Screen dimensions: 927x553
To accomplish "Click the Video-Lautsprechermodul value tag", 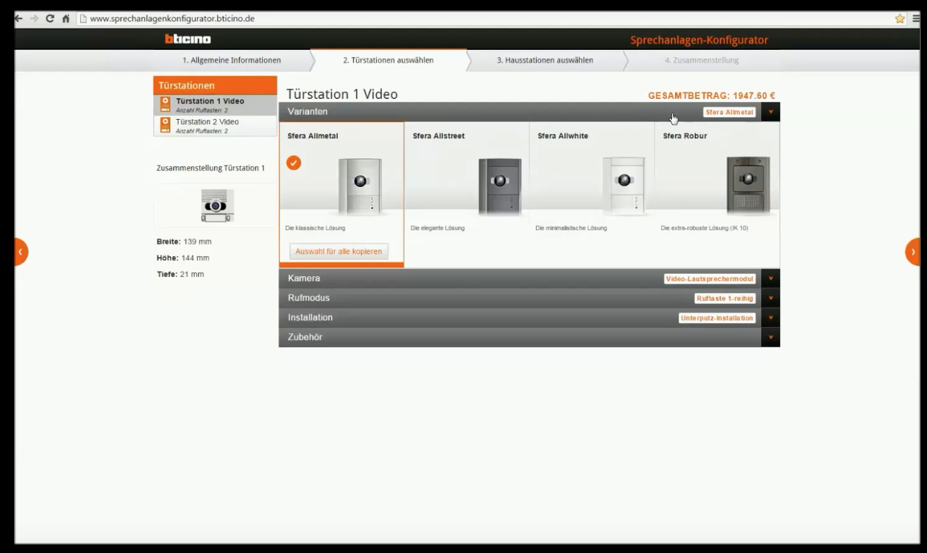I will (x=709, y=279).
